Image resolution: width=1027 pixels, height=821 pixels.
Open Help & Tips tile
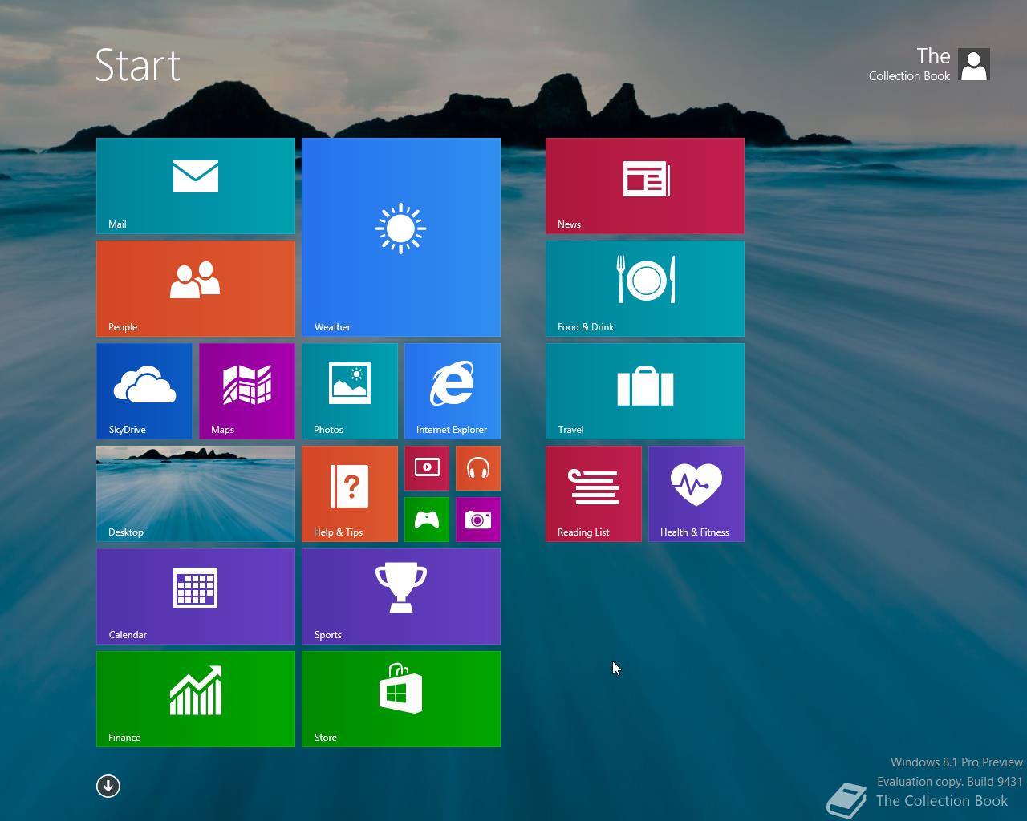tap(350, 494)
